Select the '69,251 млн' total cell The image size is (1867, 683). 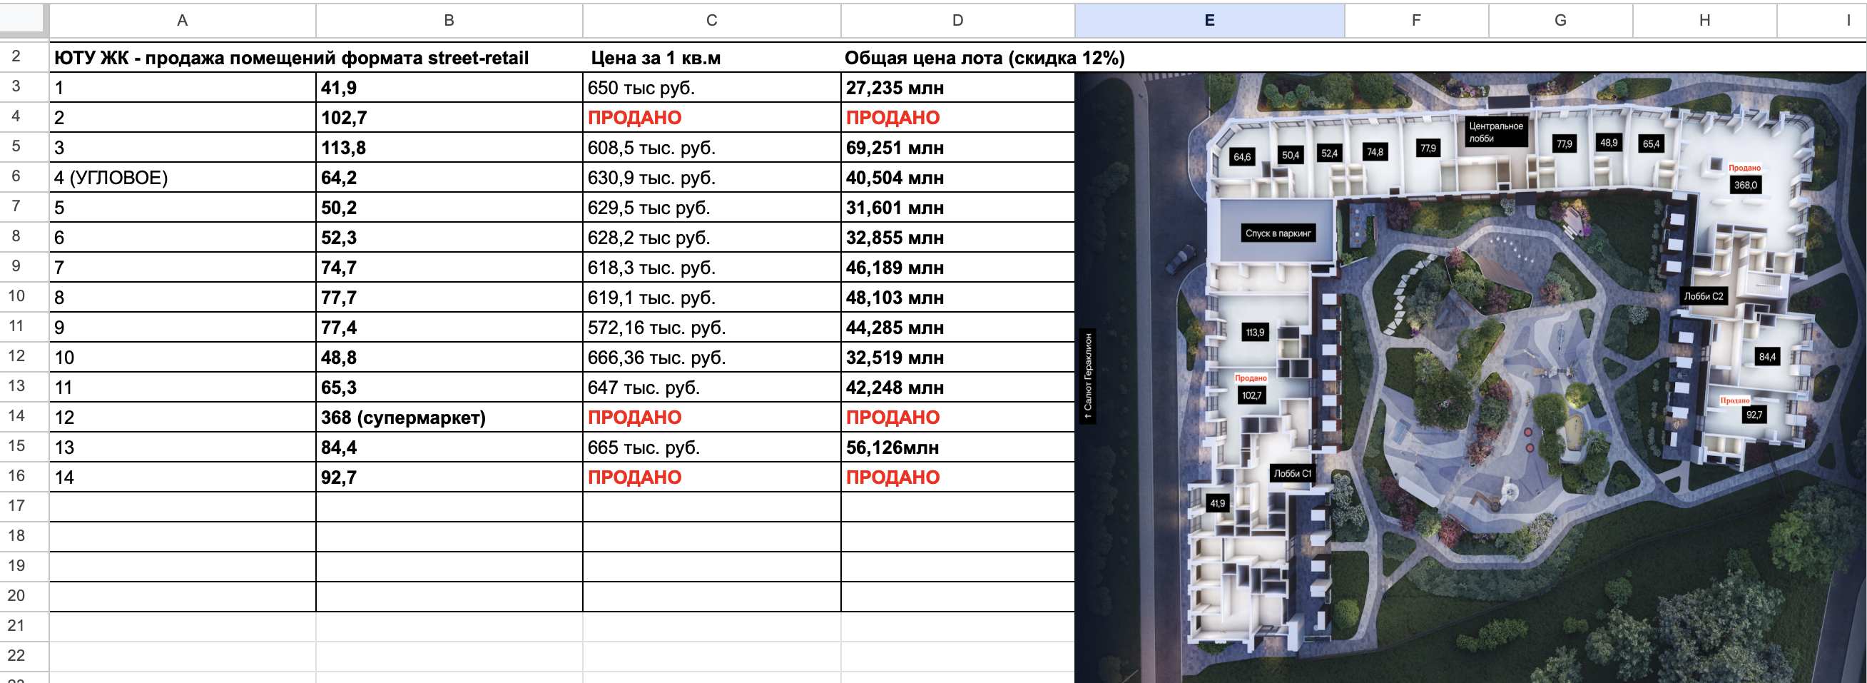coord(895,148)
